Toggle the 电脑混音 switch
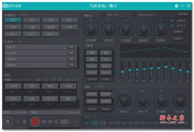 click(x=173, y=21)
